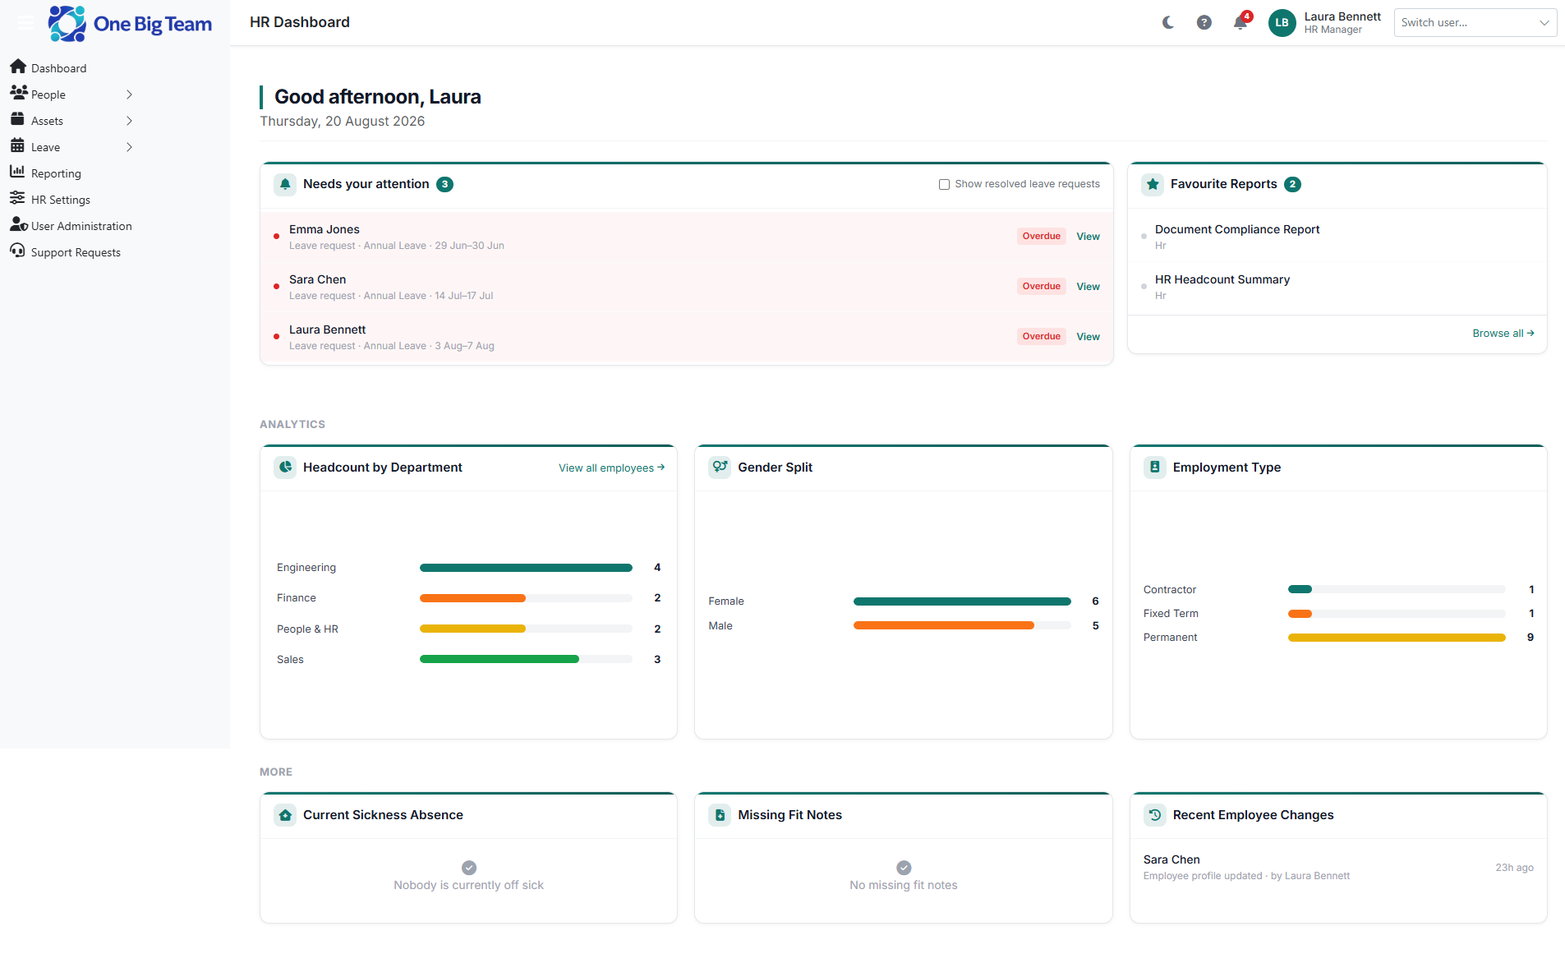Open HR Headcount Summary report
This screenshot has width=1565, height=963.
pyautogui.click(x=1222, y=279)
